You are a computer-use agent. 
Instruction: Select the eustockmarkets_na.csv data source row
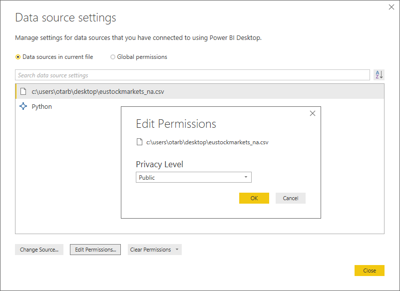tap(200, 91)
